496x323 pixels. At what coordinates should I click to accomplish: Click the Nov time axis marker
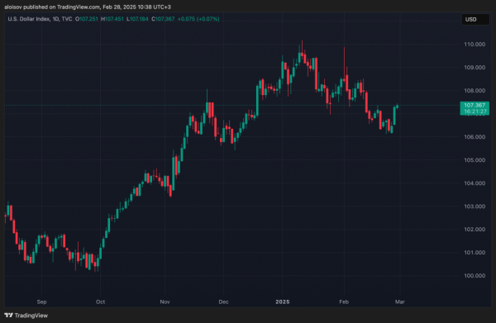point(165,302)
